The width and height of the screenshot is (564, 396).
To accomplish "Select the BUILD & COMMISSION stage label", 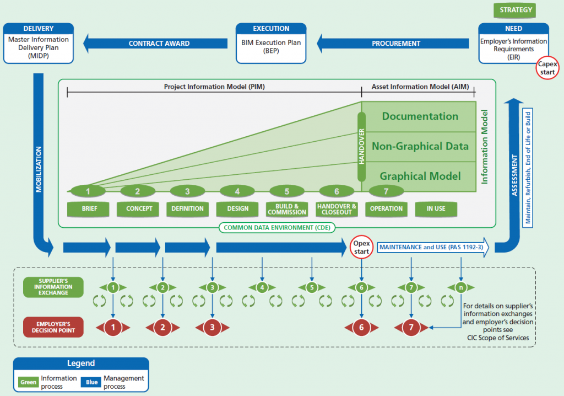I will click(x=287, y=209).
